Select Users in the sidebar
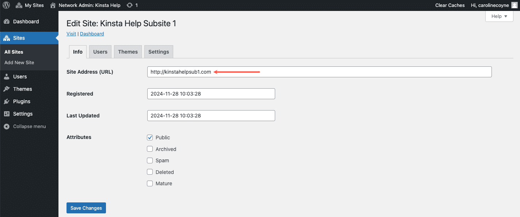 (x=20, y=77)
